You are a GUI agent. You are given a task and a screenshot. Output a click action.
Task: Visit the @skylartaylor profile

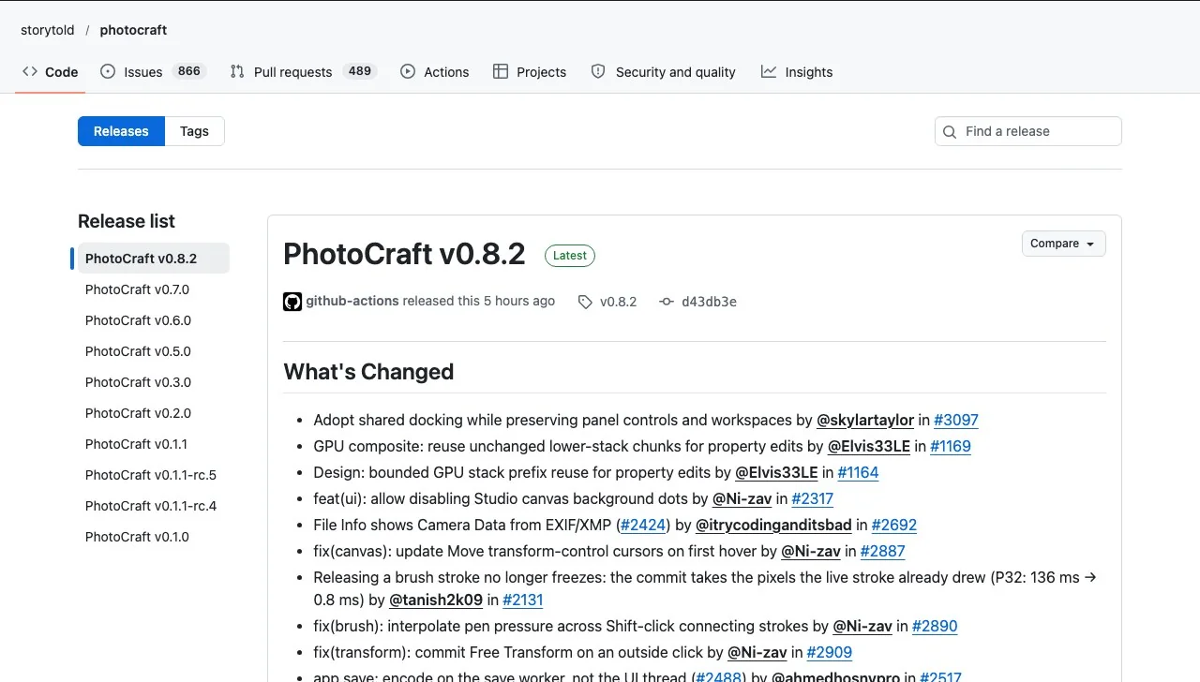point(865,420)
